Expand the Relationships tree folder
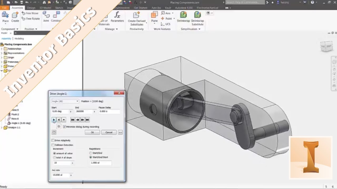The width and height of the screenshot is (337, 189). click(x=2, y=49)
